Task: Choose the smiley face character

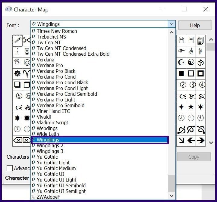Action: (27, 63)
